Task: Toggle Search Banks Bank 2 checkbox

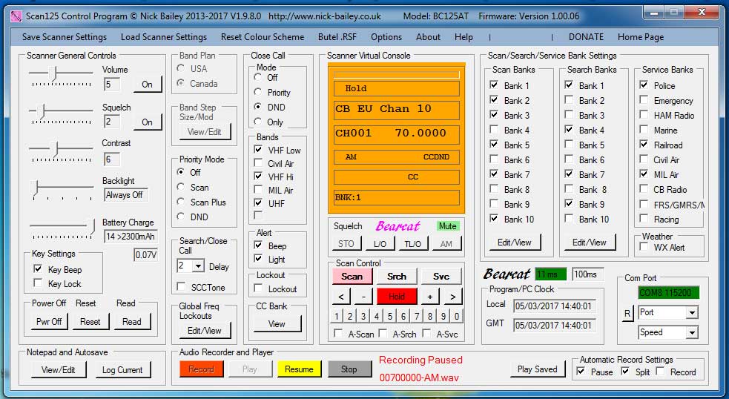Action: pyautogui.click(x=569, y=99)
